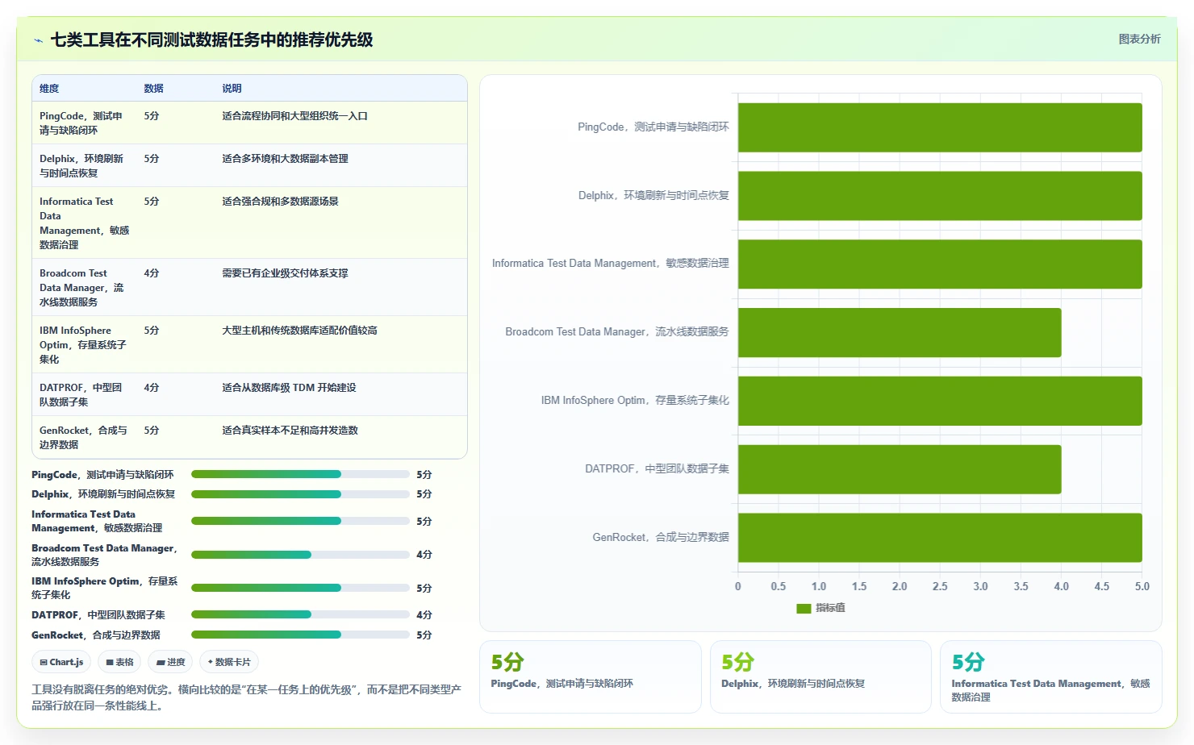The image size is (1194, 745).
Task: Click the Delphix 5分 data card
Action: 820,676
